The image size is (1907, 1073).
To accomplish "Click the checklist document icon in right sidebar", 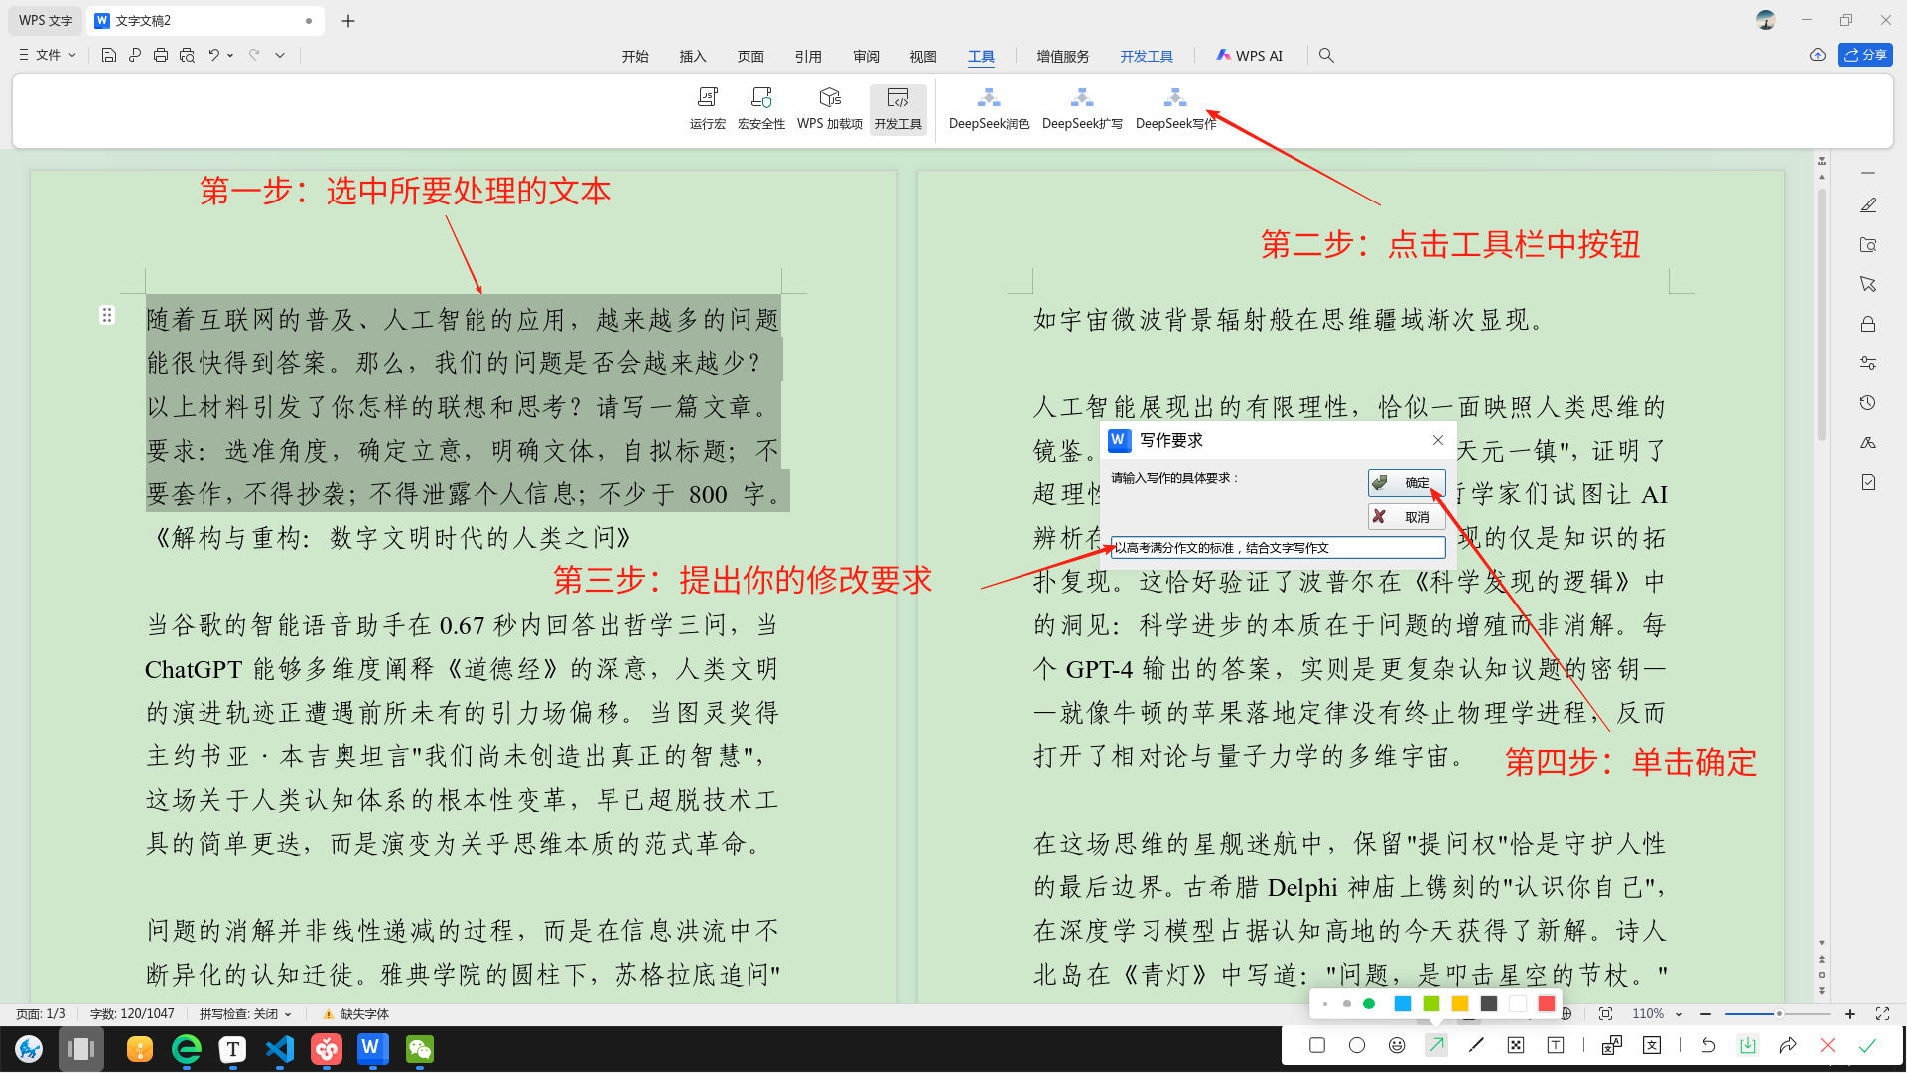I will pyautogui.click(x=1868, y=482).
